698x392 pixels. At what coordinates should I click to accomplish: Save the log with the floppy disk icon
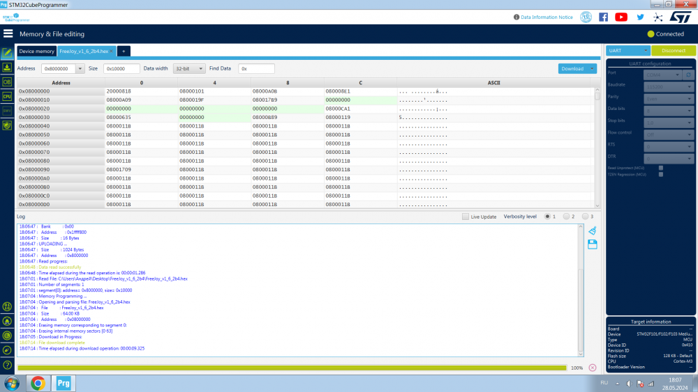pyautogui.click(x=592, y=244)
